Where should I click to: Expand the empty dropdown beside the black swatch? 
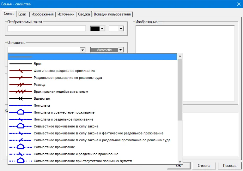[x=120, y=29]
